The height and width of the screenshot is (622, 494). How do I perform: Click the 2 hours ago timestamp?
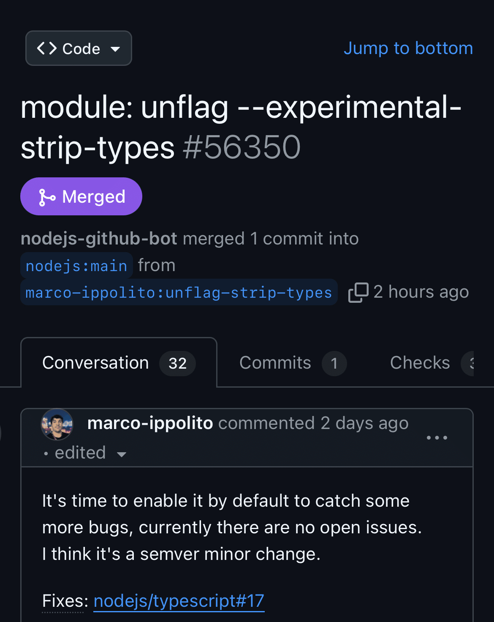[421, 292]
